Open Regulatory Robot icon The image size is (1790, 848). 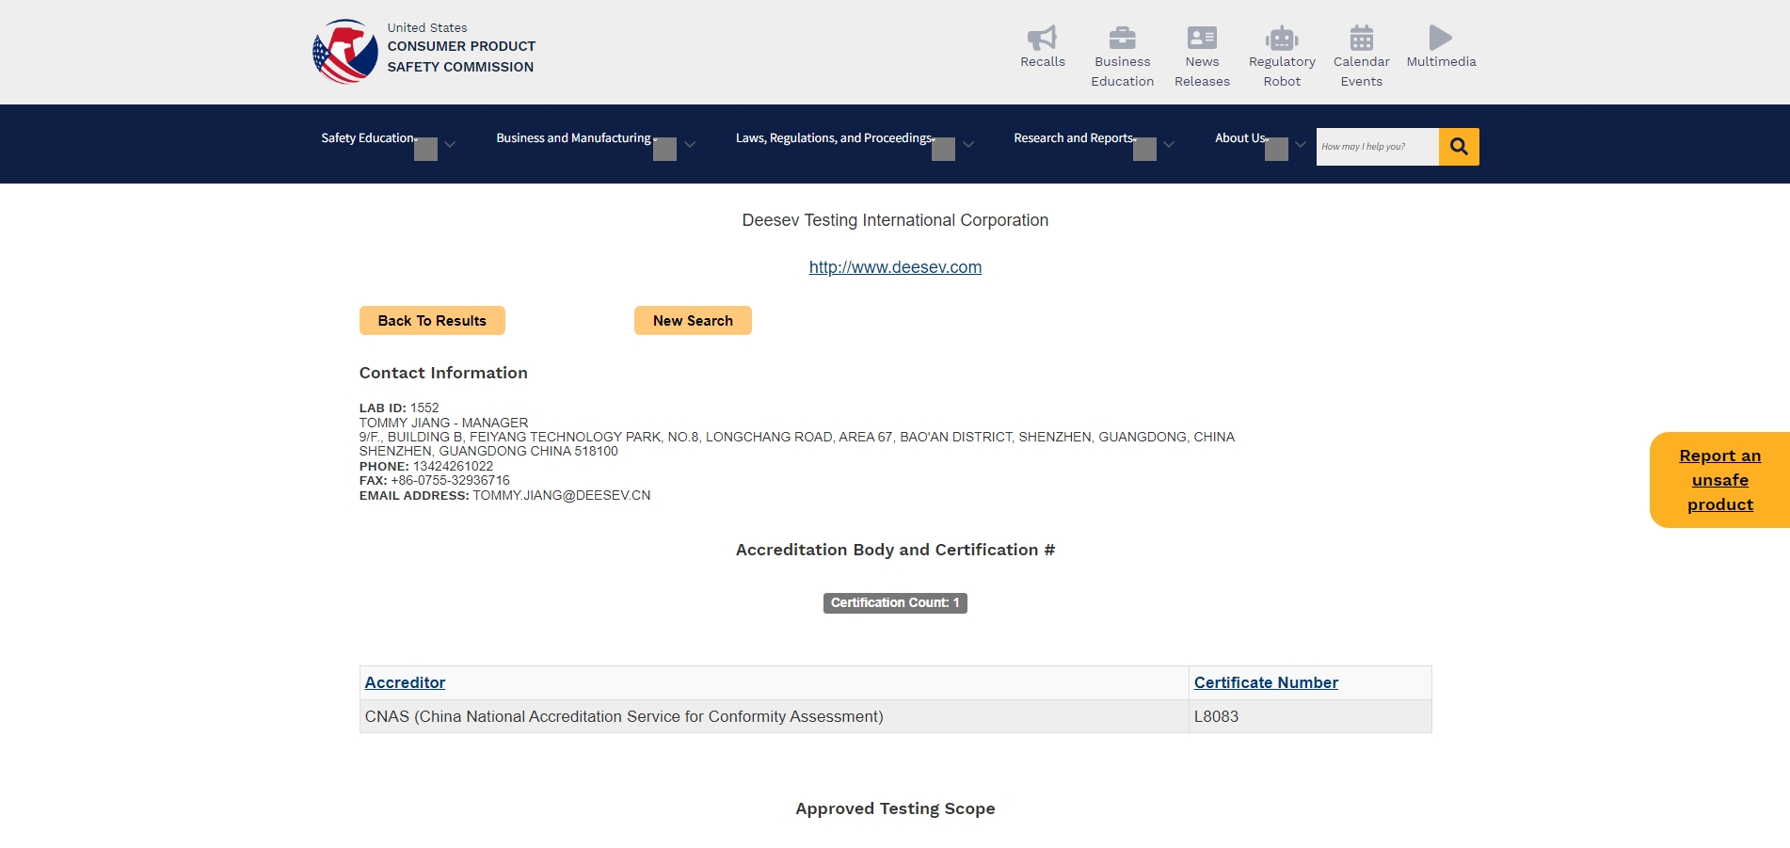1282,38
